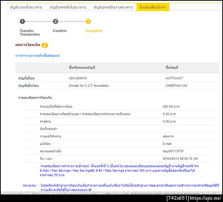Screen dimensions: 223x202
Task: Click the ค่าคู่สาย label
Action: [45, 122]
